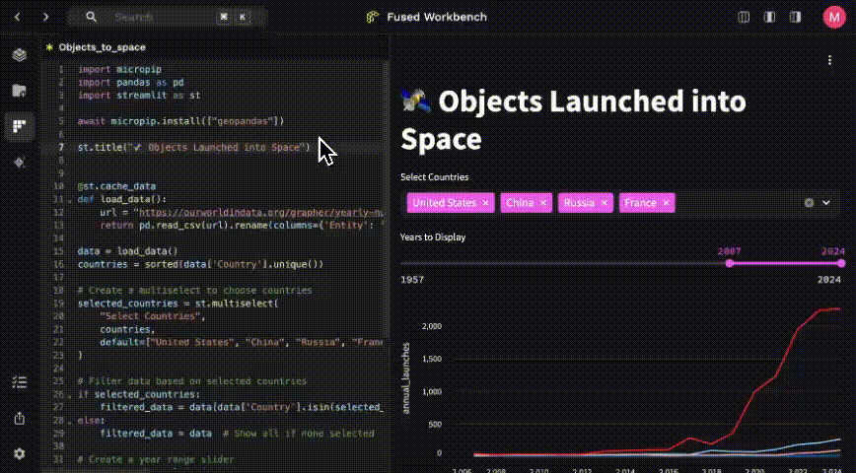Click the @st.cache_data decorator line
The width and height of the screenshot is (856, 473).
click(x=116, y=186)
